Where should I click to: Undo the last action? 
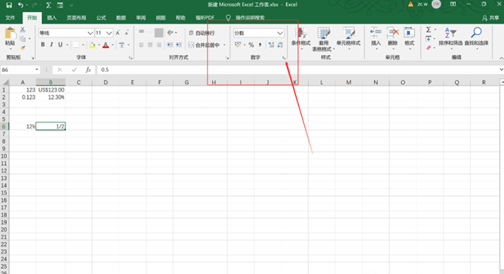pos(20,5)
